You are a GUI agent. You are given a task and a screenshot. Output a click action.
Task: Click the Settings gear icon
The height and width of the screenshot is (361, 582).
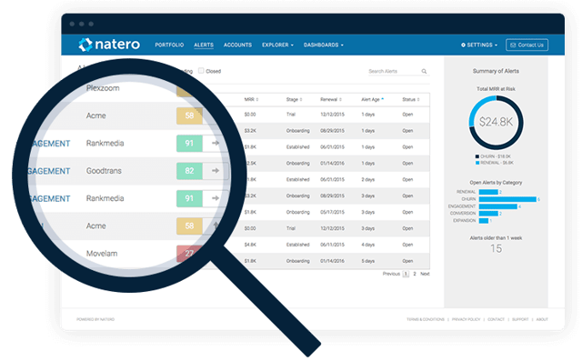pyautogui.click(x=463, y=45)
